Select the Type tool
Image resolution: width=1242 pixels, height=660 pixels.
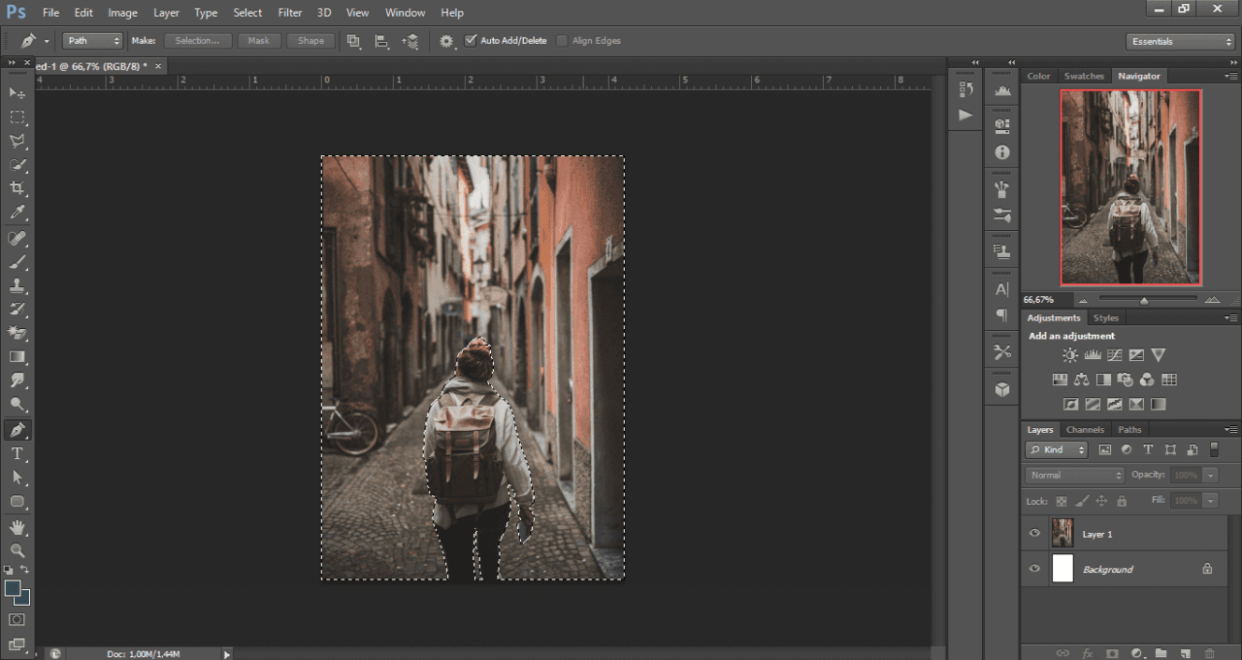coord(17,454)
